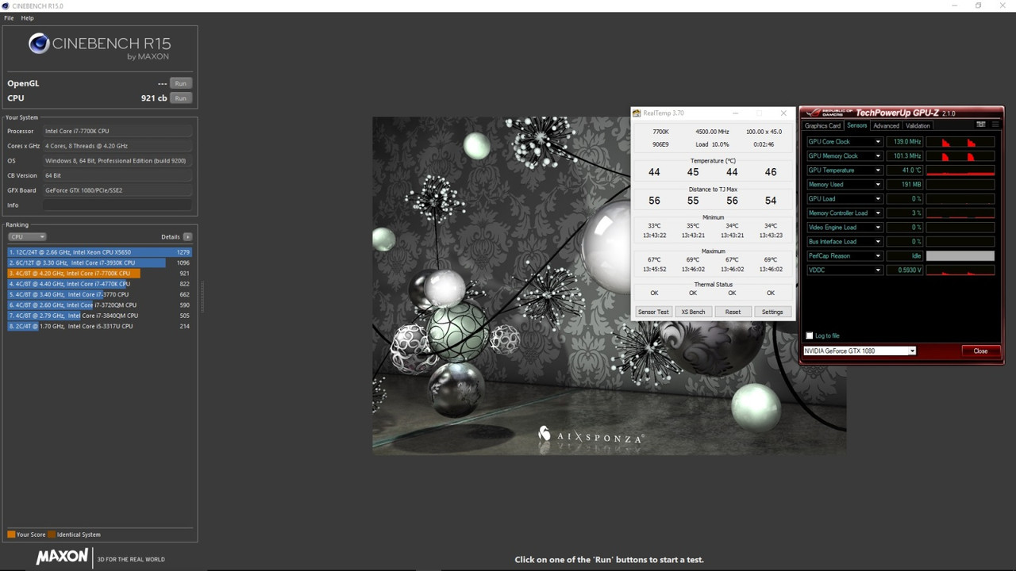Screen dimensions: 1016x571
Task: Open the VDDC sensor dropdown
Action: [878, 270]
